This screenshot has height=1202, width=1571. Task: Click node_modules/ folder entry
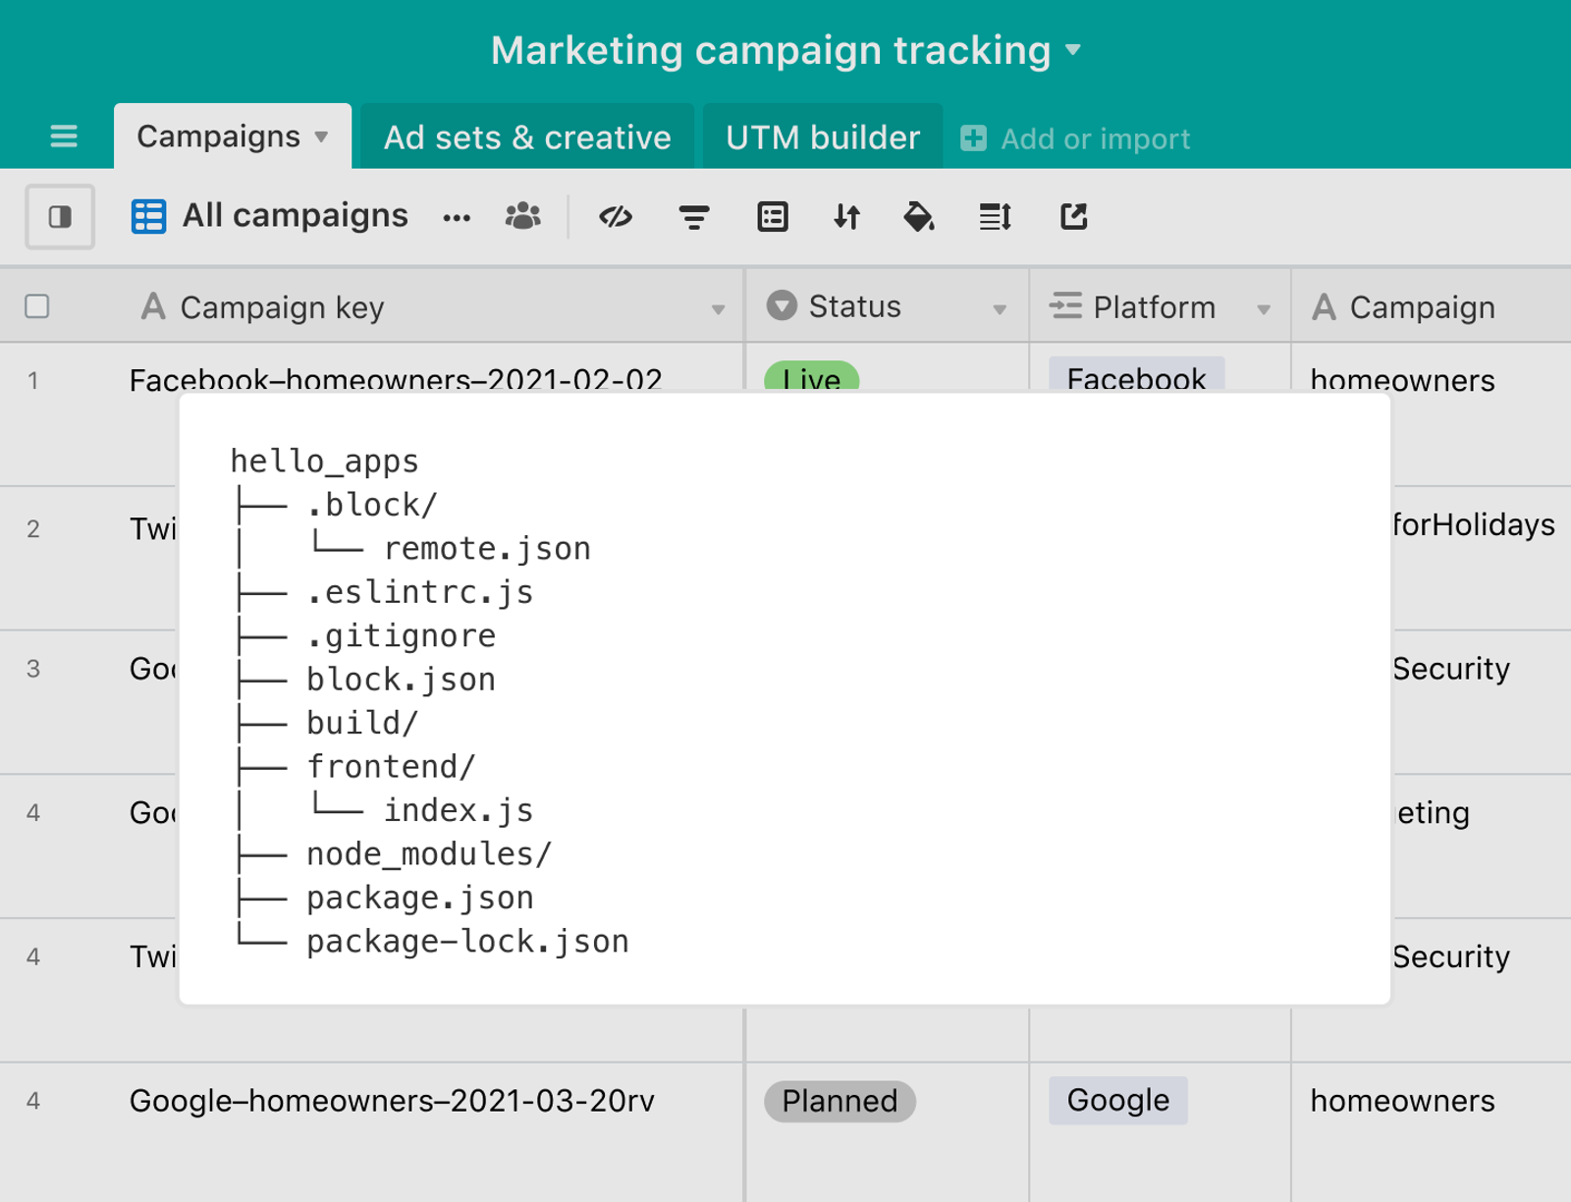click(x=429, y=853)
